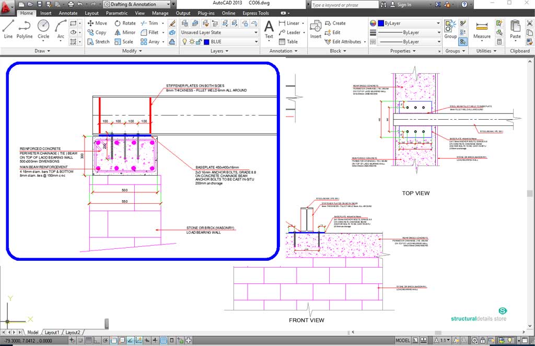535x346 pixels.
Task: Click the Plot printer icon in quick access
Action: 71,4
